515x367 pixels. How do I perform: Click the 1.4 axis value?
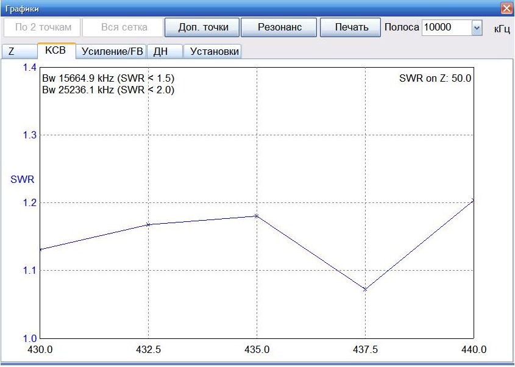click(x=30, y=68)
